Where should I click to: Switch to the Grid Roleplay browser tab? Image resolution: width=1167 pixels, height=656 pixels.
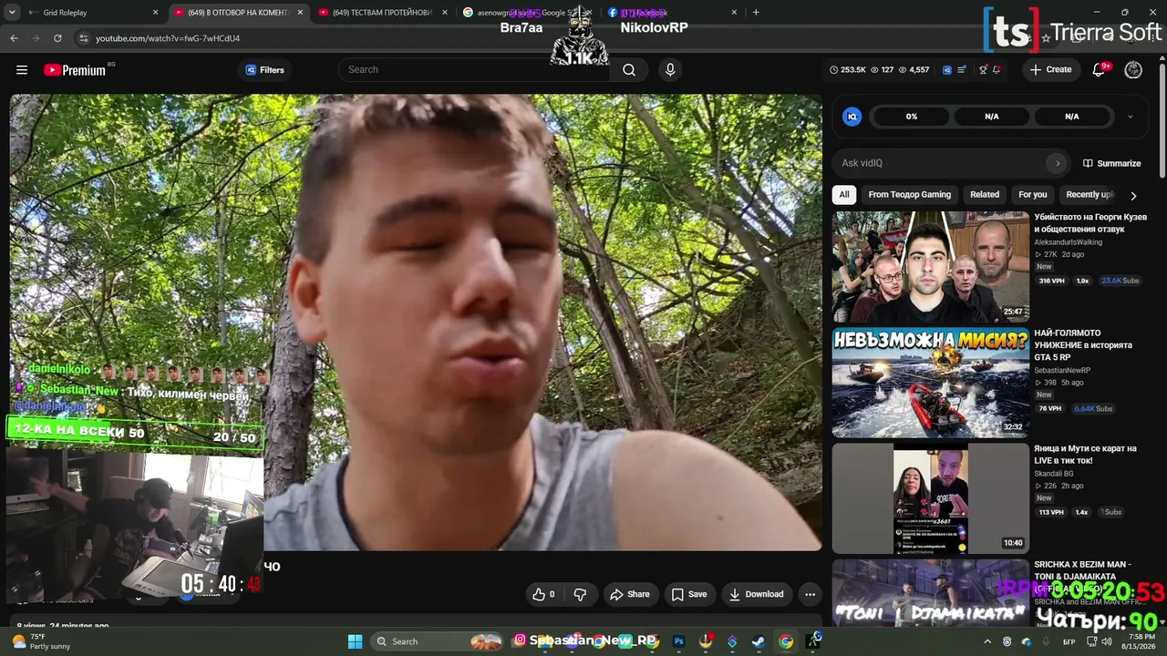click(89, 13)
